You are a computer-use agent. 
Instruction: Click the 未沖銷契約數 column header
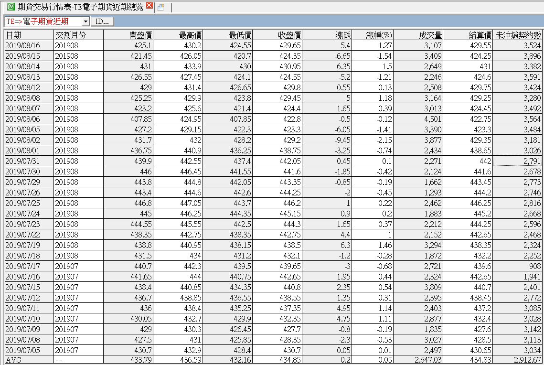click(518, 35)
